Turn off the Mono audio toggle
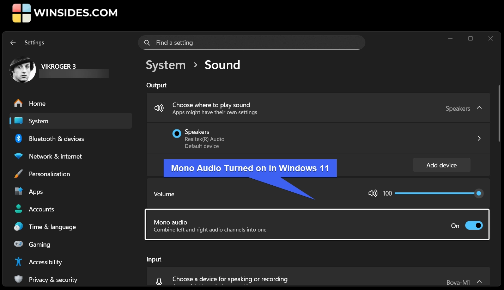The height and width of the screenshot is (290, 504). click(474, 226)
